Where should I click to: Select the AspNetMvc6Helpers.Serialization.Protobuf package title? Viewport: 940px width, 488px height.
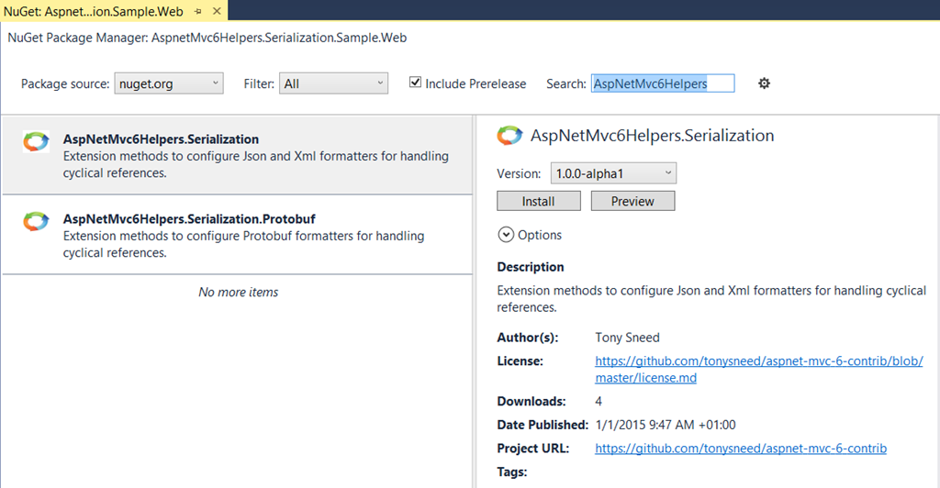(x=190, y=219)
